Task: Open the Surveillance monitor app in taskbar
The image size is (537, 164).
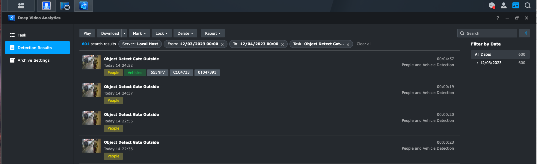Action: (x=65, y=6)
